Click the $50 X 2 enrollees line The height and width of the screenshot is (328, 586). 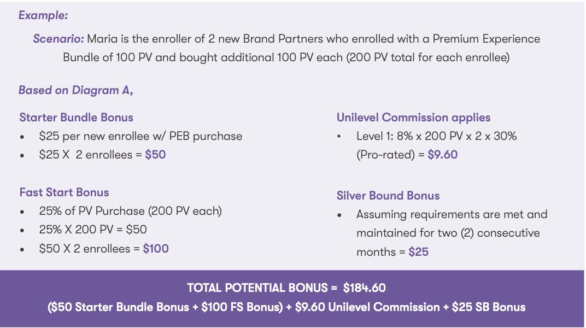103,248
